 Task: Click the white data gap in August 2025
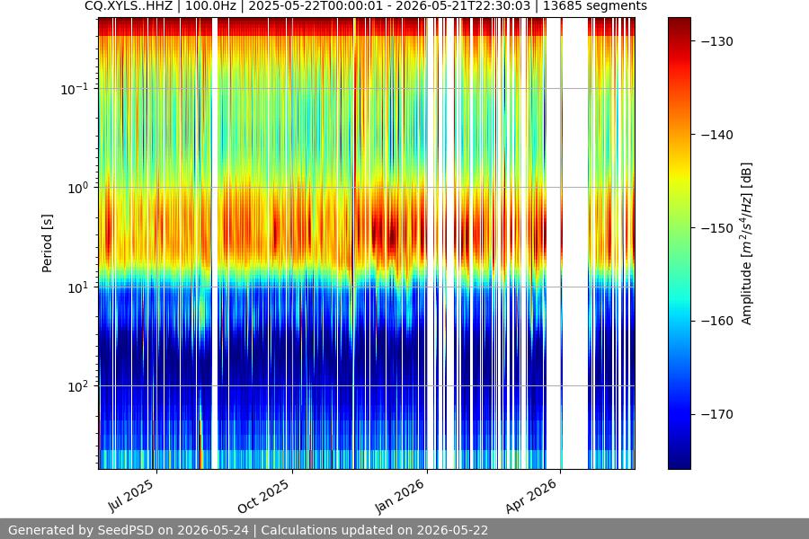point(215,243)
